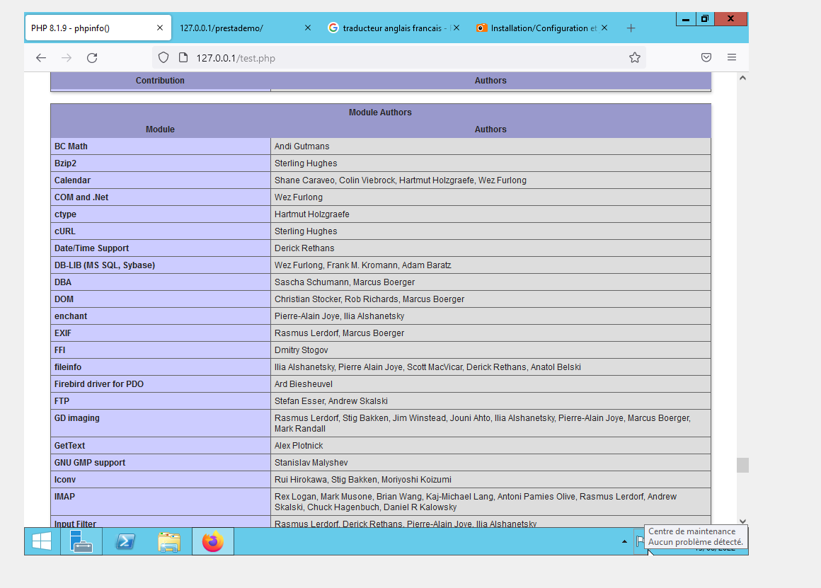Click the ctype module cell
The height and width of the screenshot is (588, 821).
coord(160,214)
